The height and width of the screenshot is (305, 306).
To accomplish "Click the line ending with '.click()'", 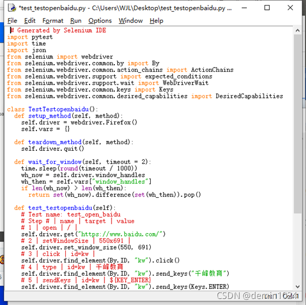I will (101, 260).
